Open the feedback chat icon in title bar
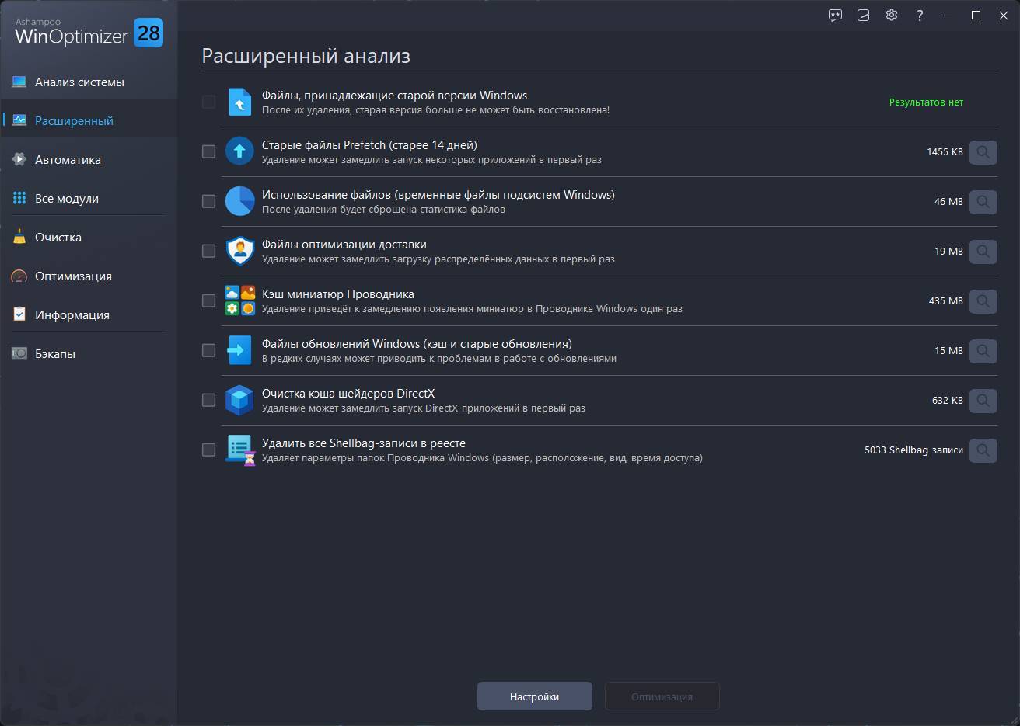The image size is (1020, 726). 836,16
